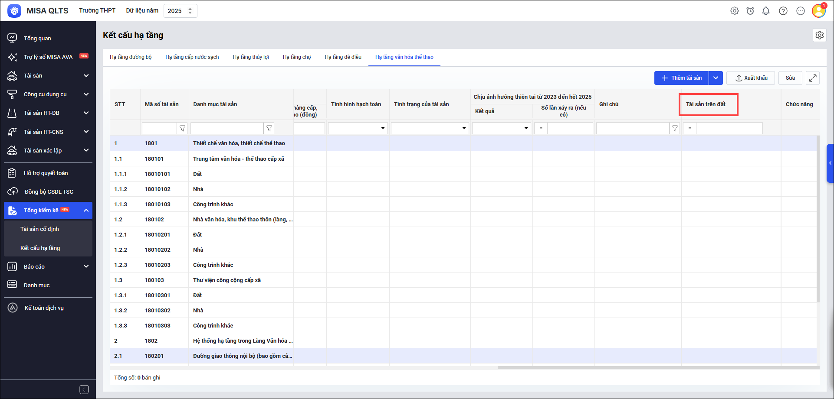Image resolution: width=834 pixels, height=399 pixels.
Task: Open table settings gear beside page title
Action: (x=819, y=35)
